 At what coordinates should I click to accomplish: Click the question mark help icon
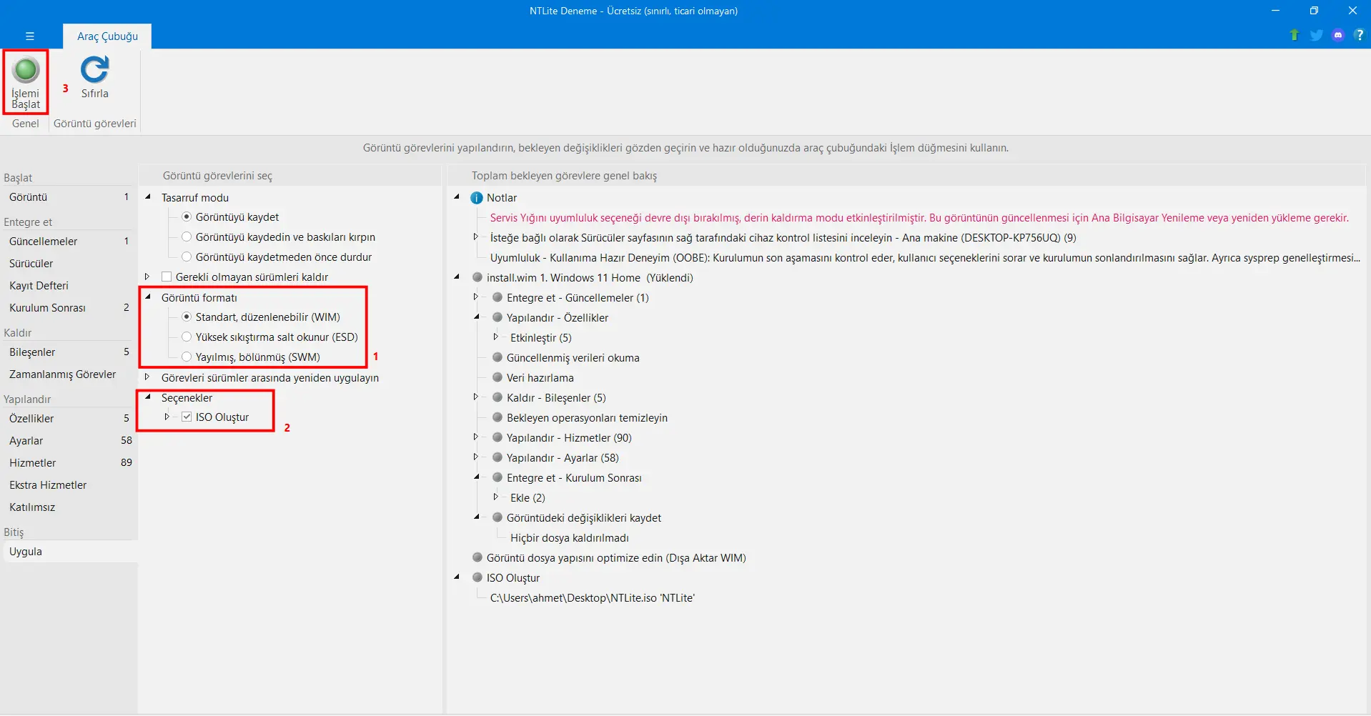pyautogui.click(x=1359, y=35)
